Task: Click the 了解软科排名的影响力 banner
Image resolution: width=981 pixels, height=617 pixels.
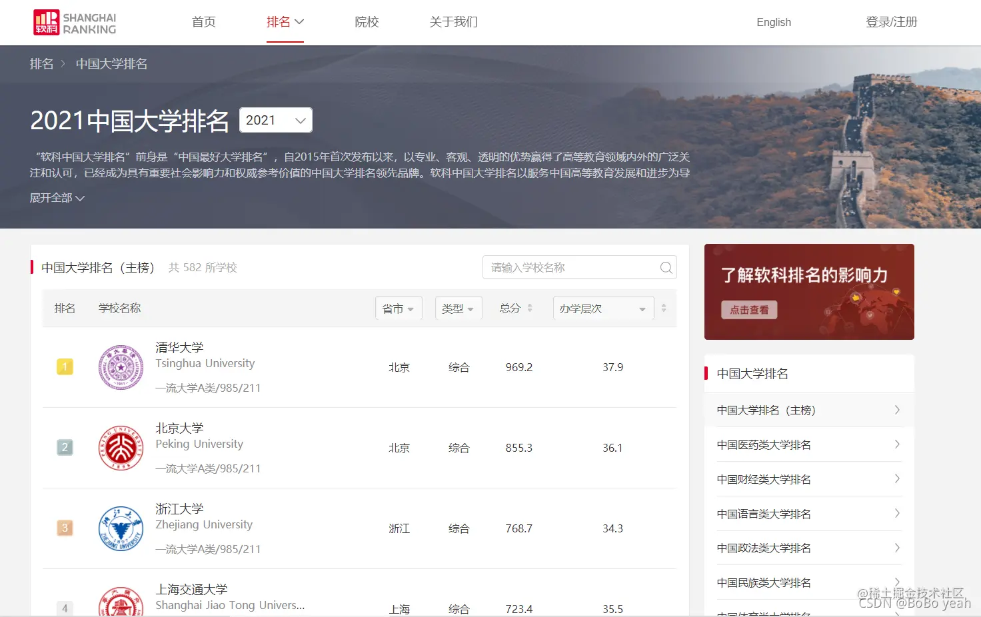Action: (x=809, y=292)
